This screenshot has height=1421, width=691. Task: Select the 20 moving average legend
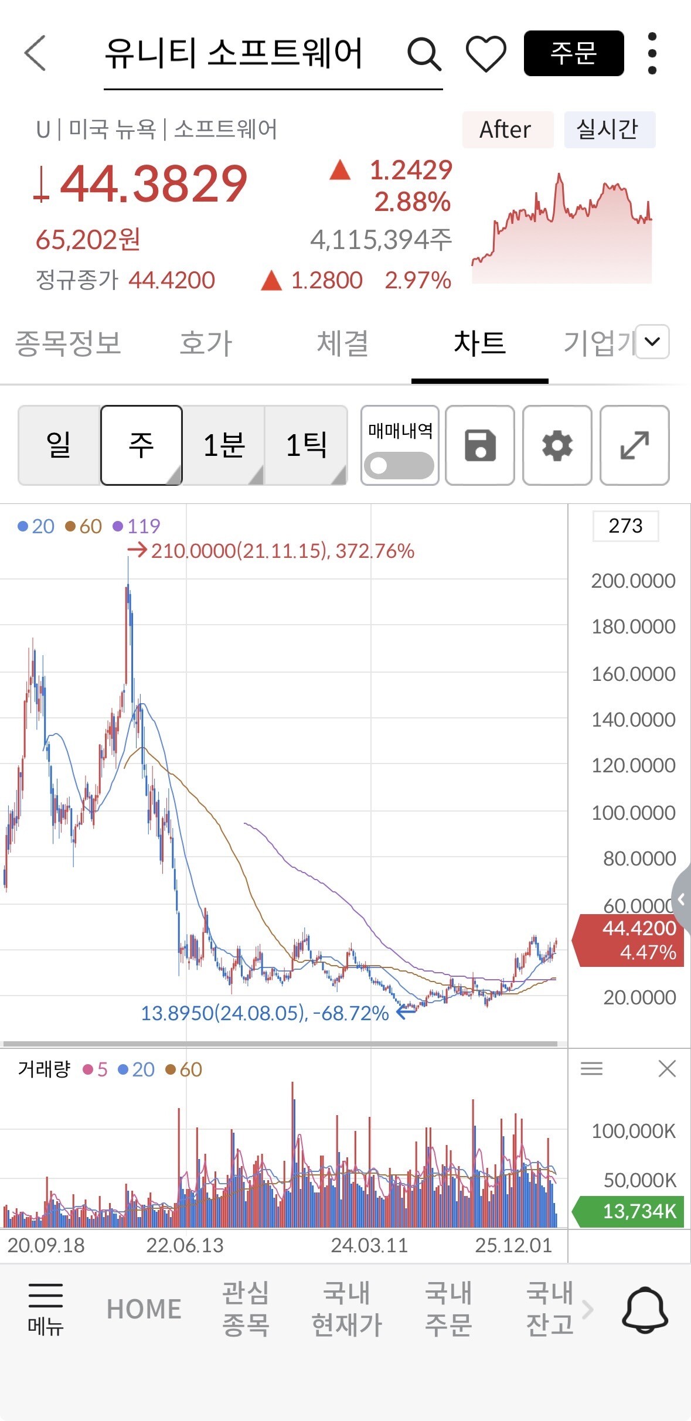point(36,526)
